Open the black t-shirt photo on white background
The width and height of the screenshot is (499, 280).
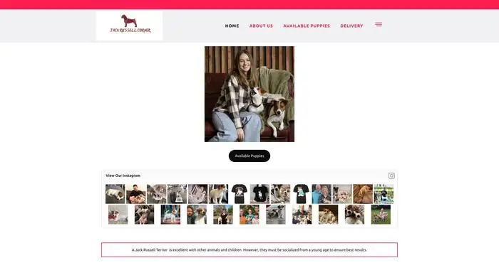coord(240,194)
